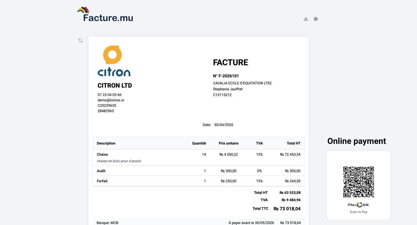Click the "Prix unitaire" column header
Viewport: 417px width, 225px height.
229,143
